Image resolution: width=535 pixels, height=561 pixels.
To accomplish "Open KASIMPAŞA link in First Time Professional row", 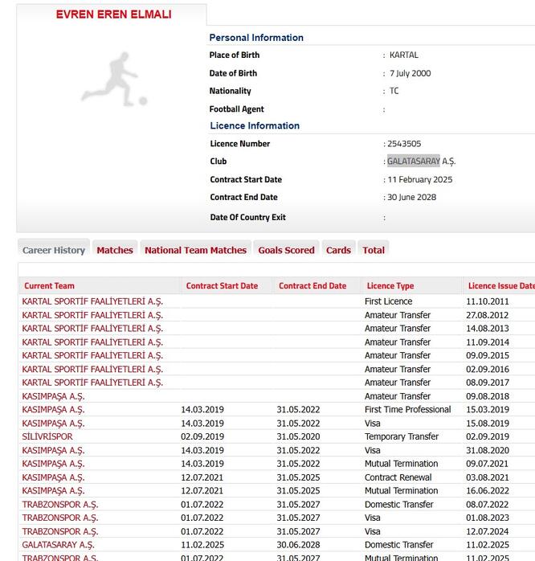I will 53,410.
